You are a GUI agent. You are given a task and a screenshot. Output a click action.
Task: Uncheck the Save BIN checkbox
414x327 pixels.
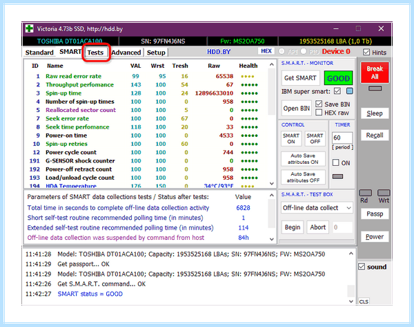[319, 104]
